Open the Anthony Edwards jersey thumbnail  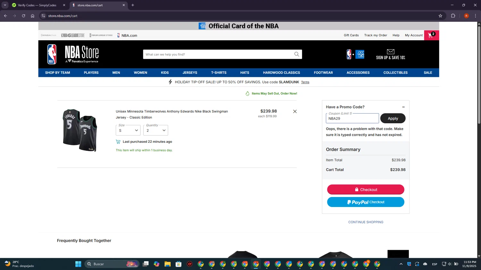tap(80, 130)
